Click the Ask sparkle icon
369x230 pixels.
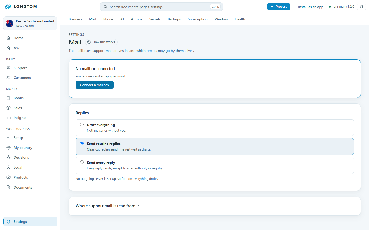pos(8,48)
